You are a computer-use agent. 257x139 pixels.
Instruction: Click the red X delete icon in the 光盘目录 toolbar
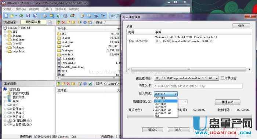[64, 22]
